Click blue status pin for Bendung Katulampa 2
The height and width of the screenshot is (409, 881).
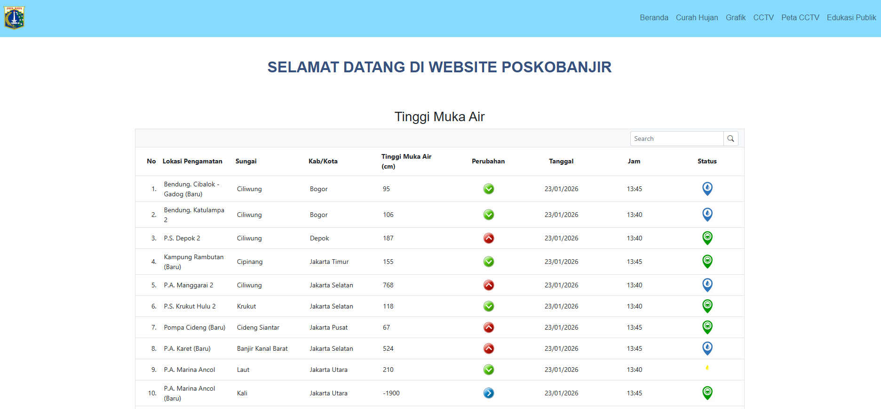[707, 215]
